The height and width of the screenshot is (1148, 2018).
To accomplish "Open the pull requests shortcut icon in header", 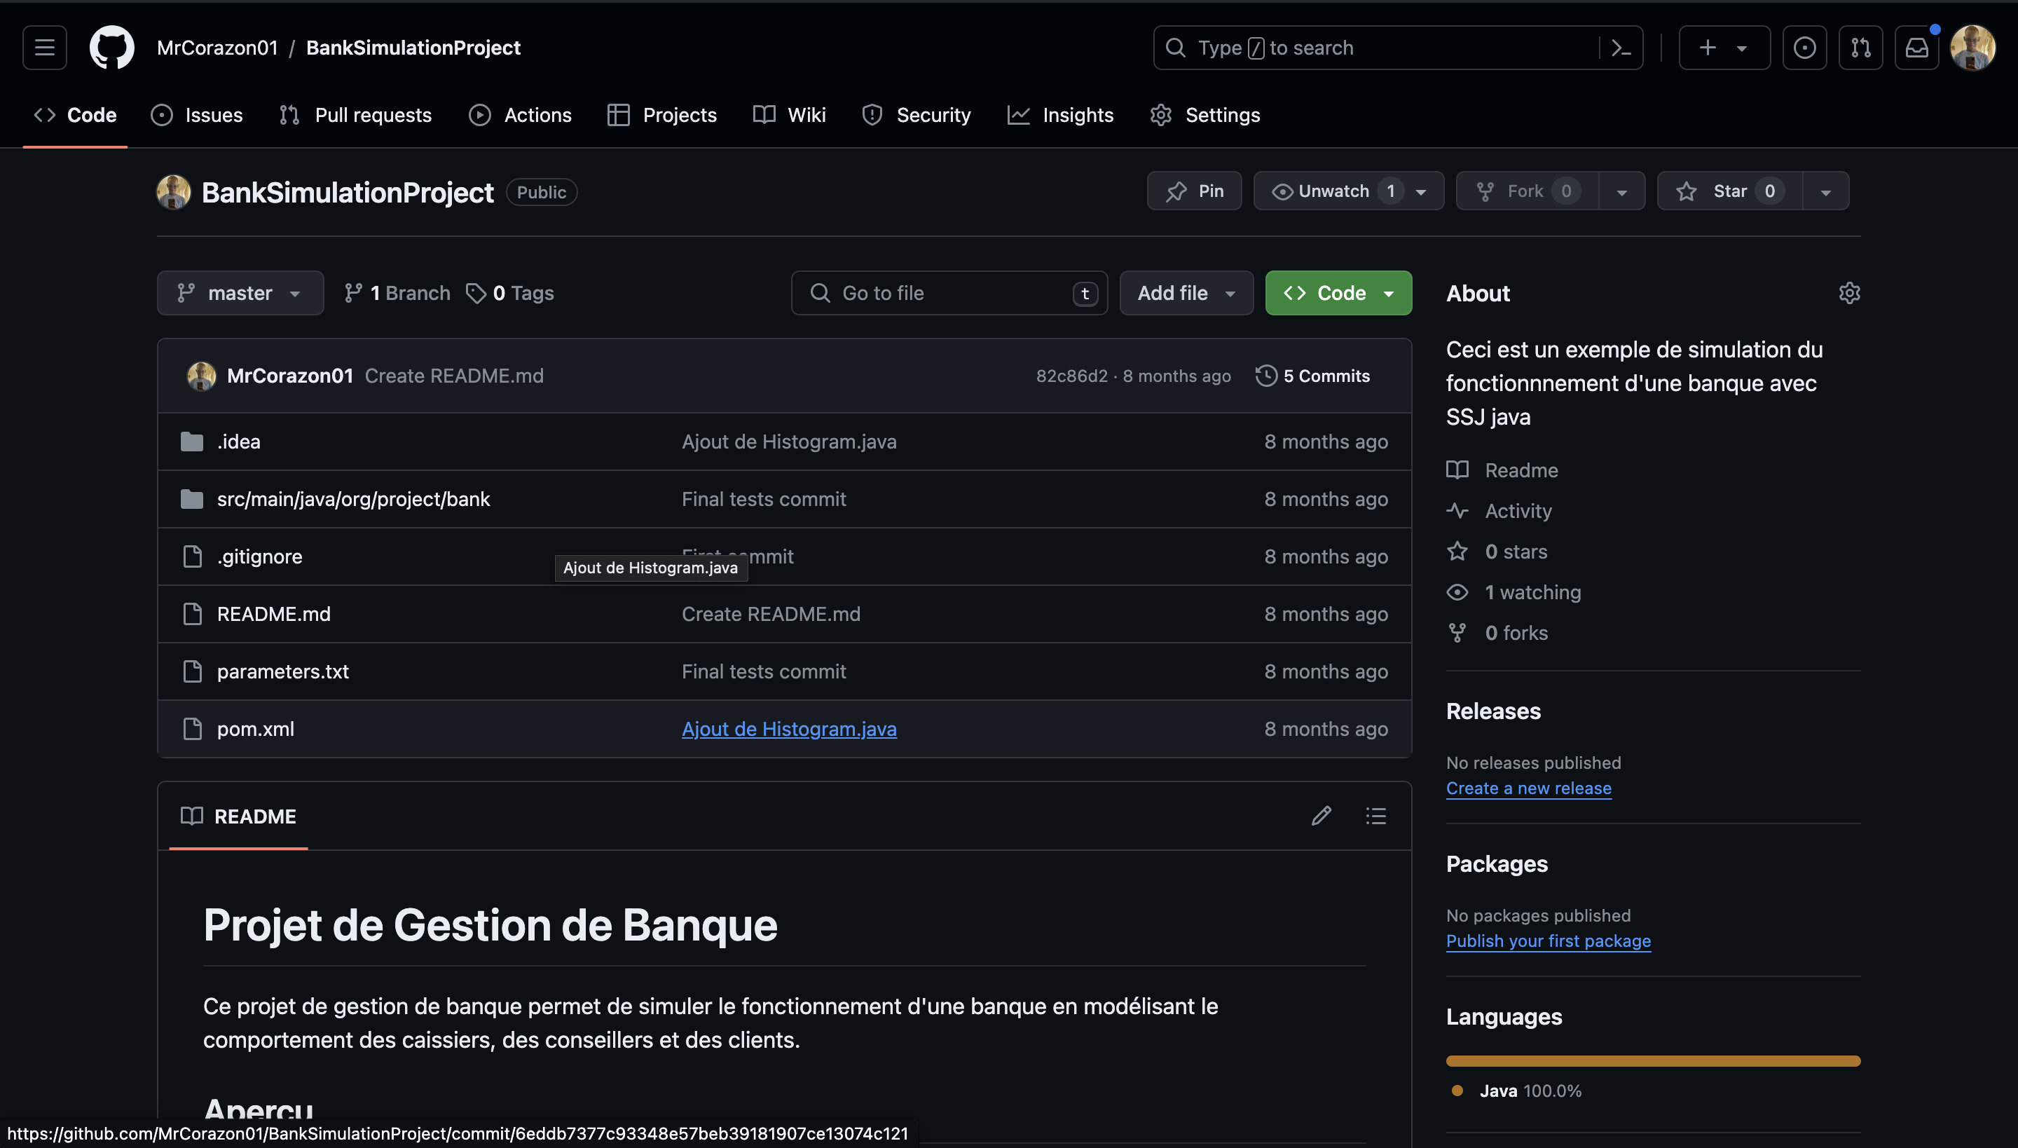I will (x=1860, y=48).
